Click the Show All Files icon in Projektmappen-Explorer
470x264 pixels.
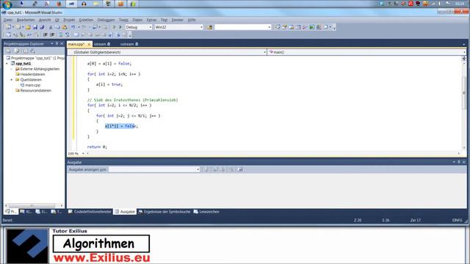(x=17, y=51)
